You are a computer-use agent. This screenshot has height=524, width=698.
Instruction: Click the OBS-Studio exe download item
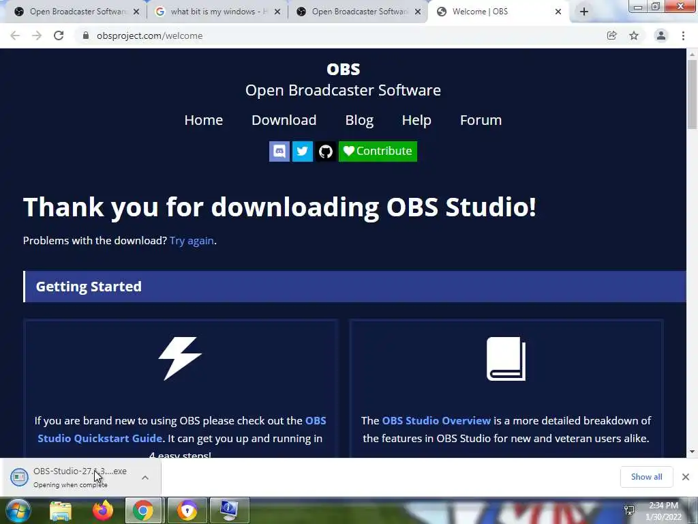[80, 477]
